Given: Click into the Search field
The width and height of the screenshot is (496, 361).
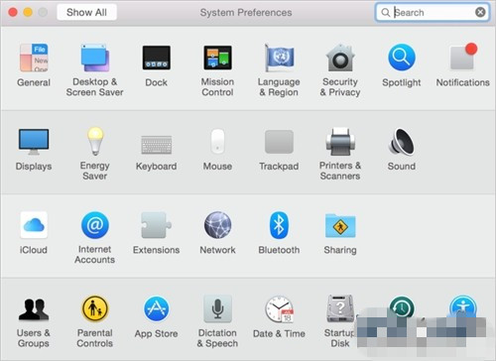Looking at the screenshot, I should coord(433,13).
